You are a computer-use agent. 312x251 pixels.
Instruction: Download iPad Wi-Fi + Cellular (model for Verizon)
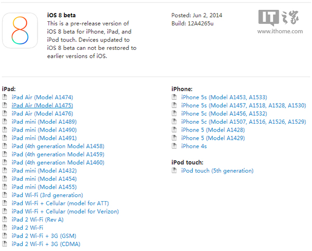coord(65,212)
